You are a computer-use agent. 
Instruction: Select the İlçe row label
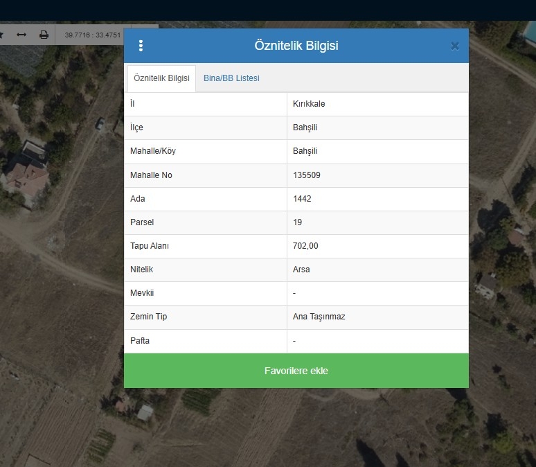(136, 127)
